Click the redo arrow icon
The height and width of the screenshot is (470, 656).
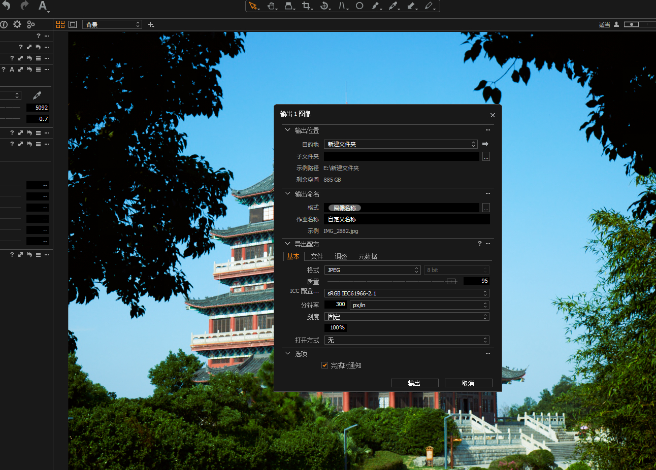point(24,6)
